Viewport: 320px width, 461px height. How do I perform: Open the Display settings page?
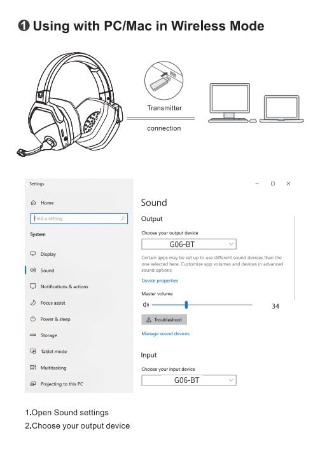[x=48, y=254]
